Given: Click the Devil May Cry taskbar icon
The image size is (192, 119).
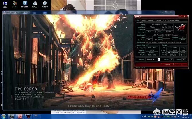Looking at the screenshot, I should (28, 116).
